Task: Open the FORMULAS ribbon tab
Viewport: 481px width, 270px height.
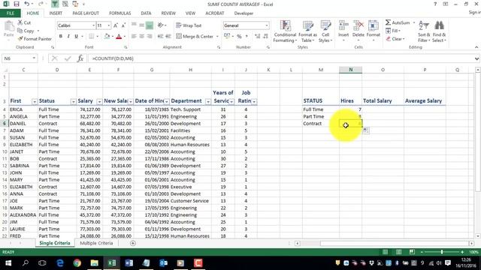Action: pos(120,13)
